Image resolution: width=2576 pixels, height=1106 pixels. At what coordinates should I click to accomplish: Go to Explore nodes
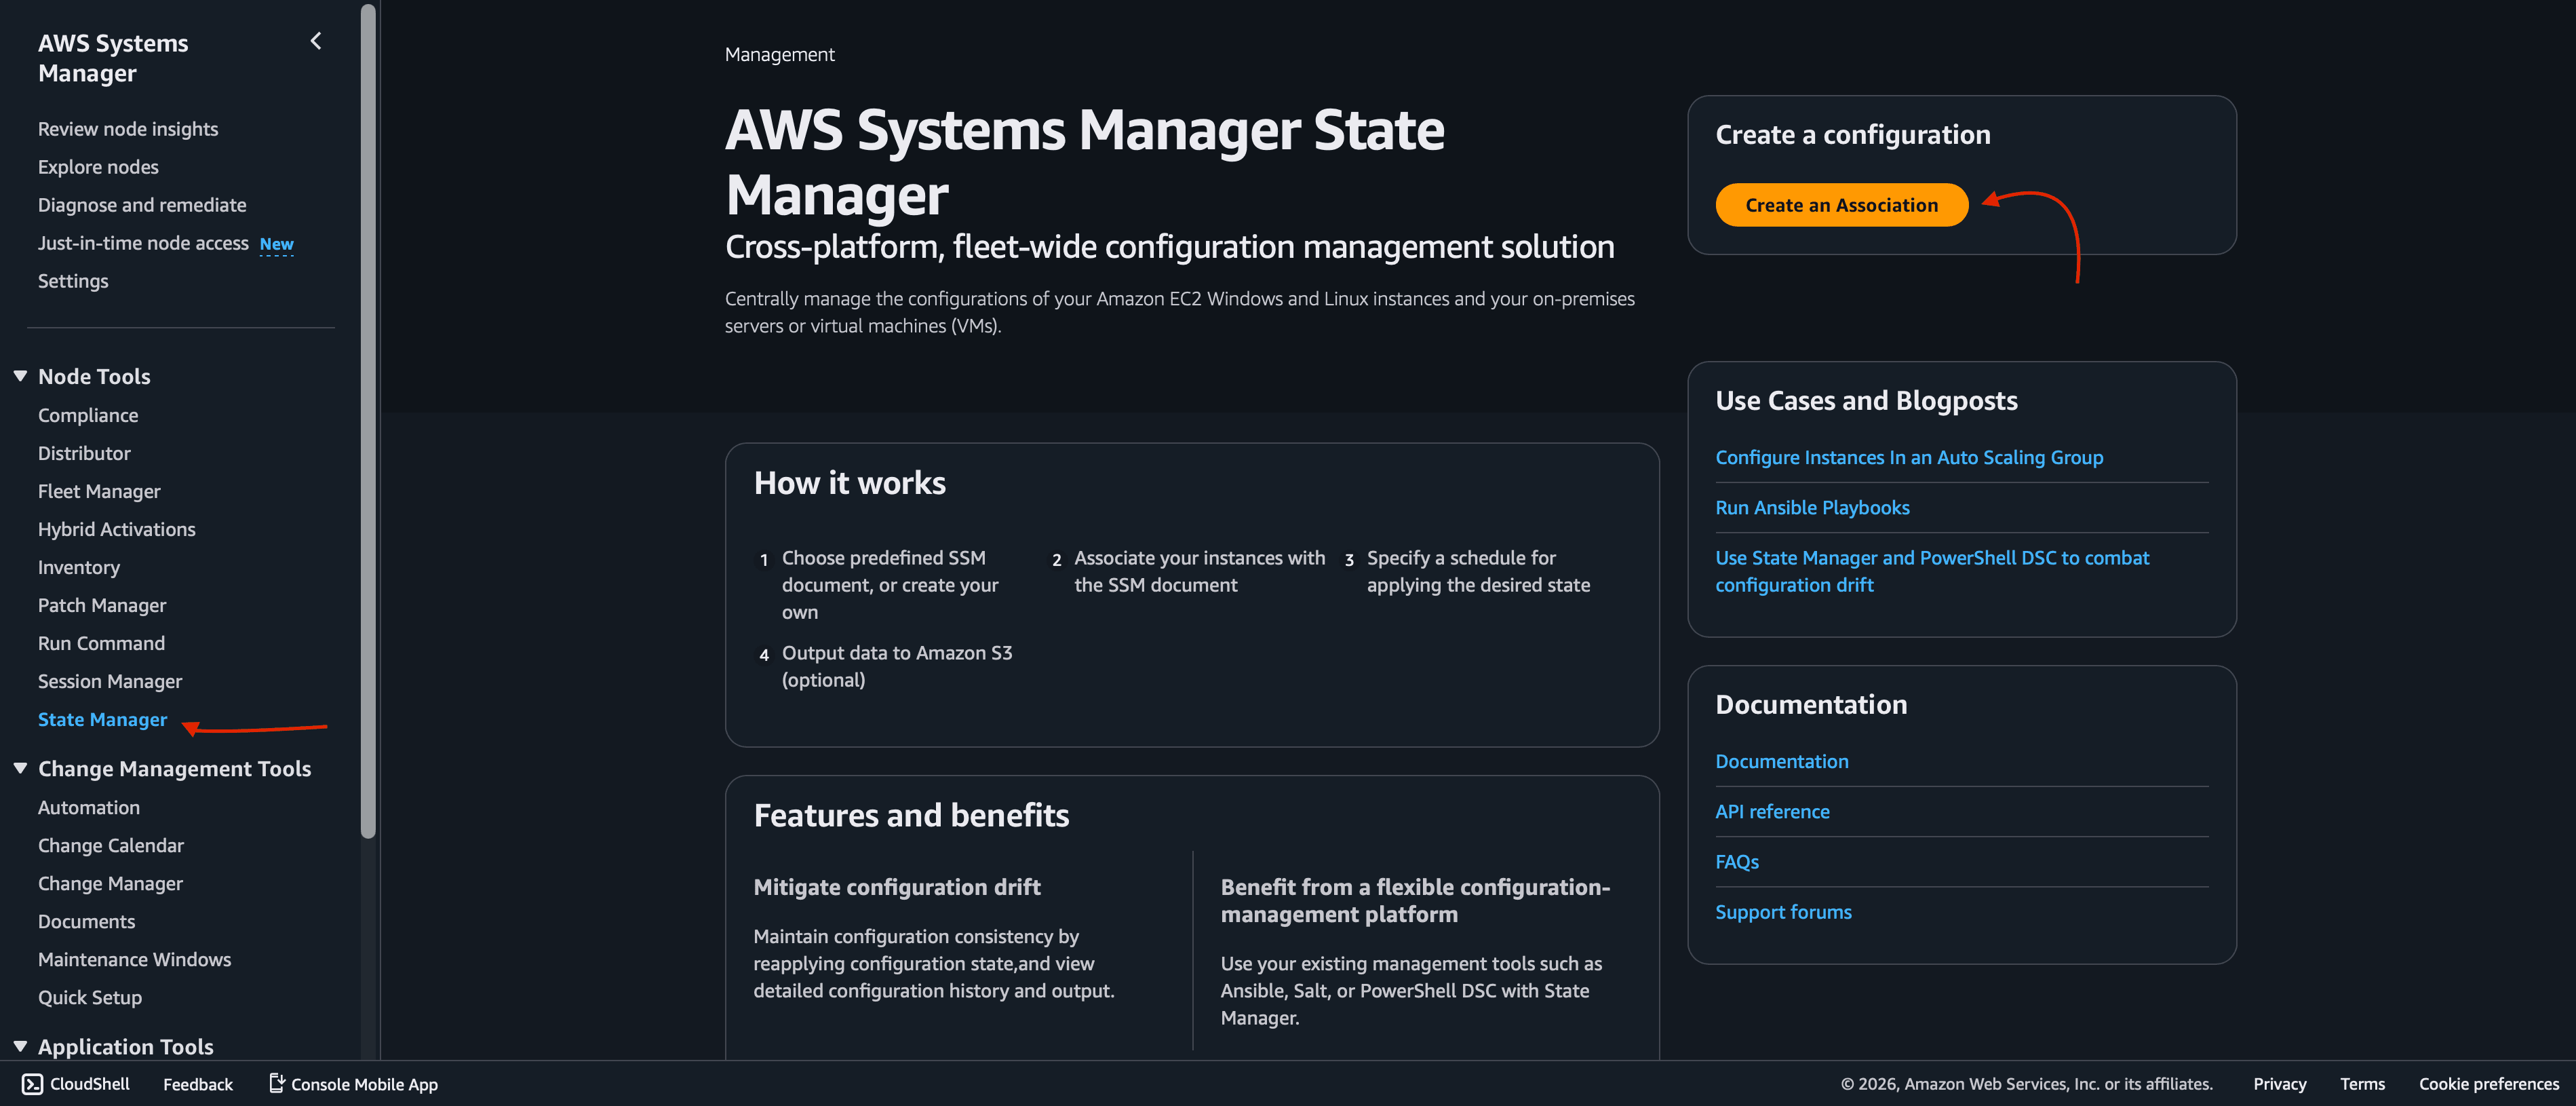coord(98,167)
